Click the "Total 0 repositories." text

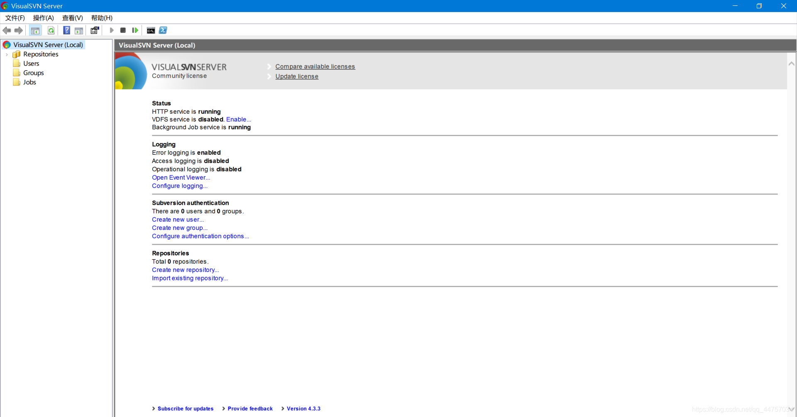(180, 261)
